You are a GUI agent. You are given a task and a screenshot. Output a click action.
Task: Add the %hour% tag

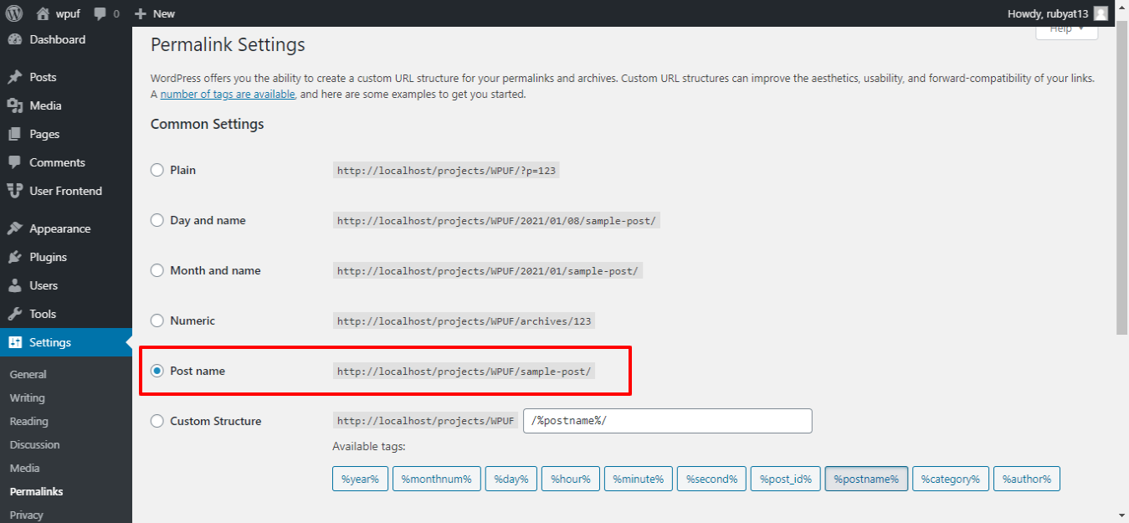(571, 479)
